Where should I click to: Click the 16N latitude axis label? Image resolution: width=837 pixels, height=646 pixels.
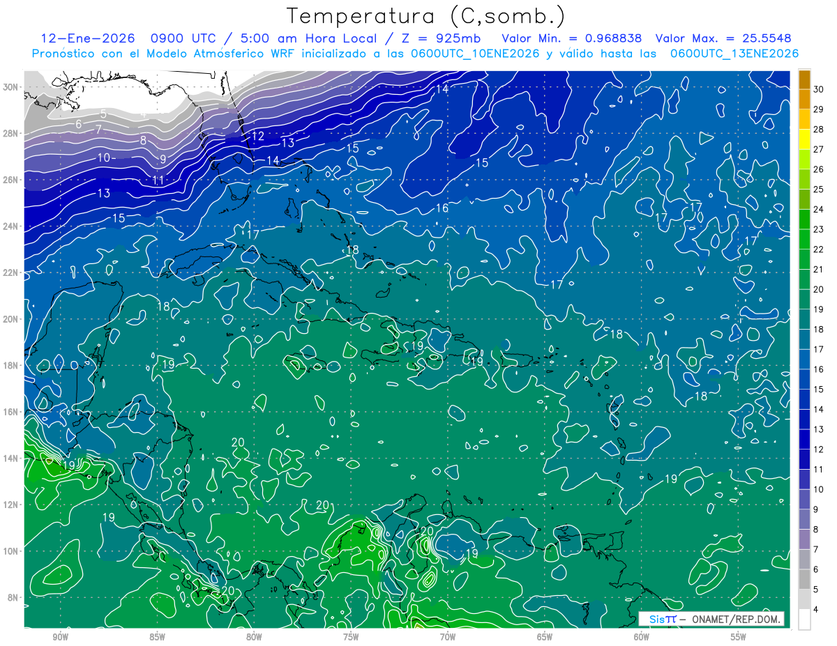12,412
